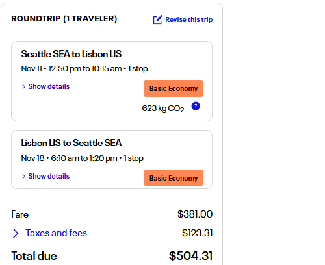Expand the chevron beside Seattle to Lisbon Show details
This screenshot has width=325, height=265.
tap(23, 86)
